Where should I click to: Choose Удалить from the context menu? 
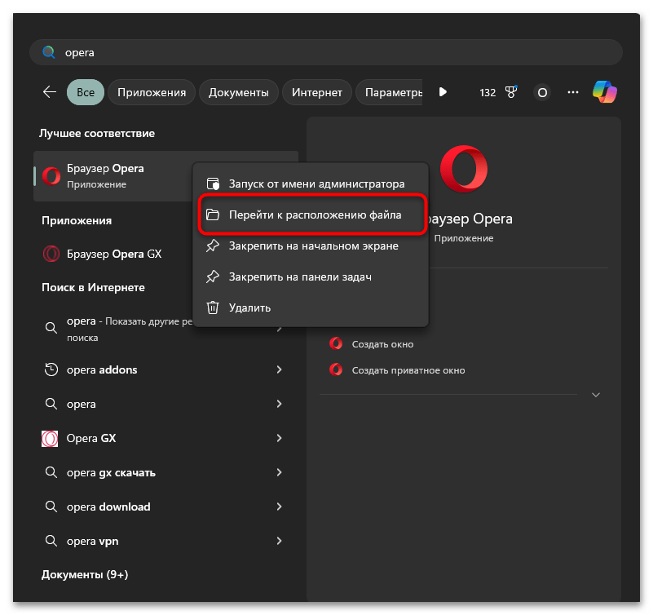[x=311, y=307]
